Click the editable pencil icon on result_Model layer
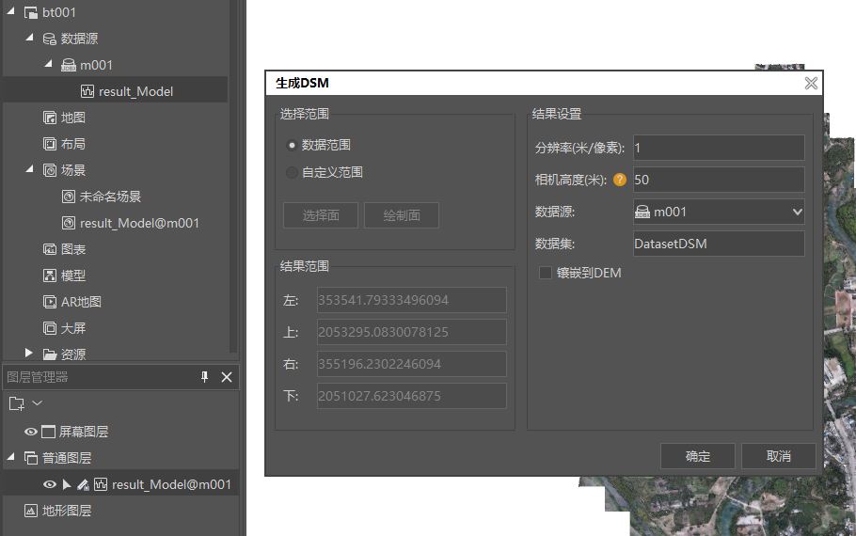 point(83,484)
